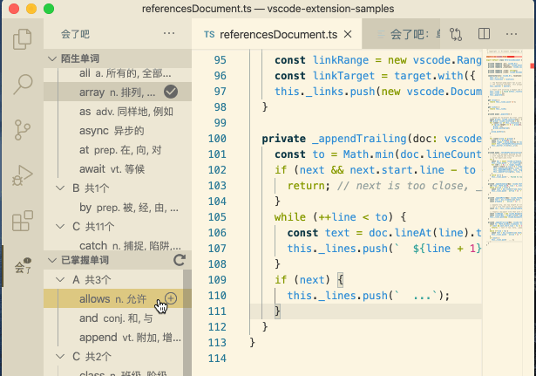Collapse the C 共2个 group
This screenshot has width=536, height=376.
coord(60,357)
